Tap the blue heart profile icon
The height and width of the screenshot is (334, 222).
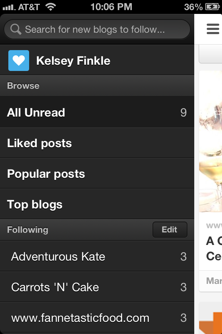(x=19, y=61)
